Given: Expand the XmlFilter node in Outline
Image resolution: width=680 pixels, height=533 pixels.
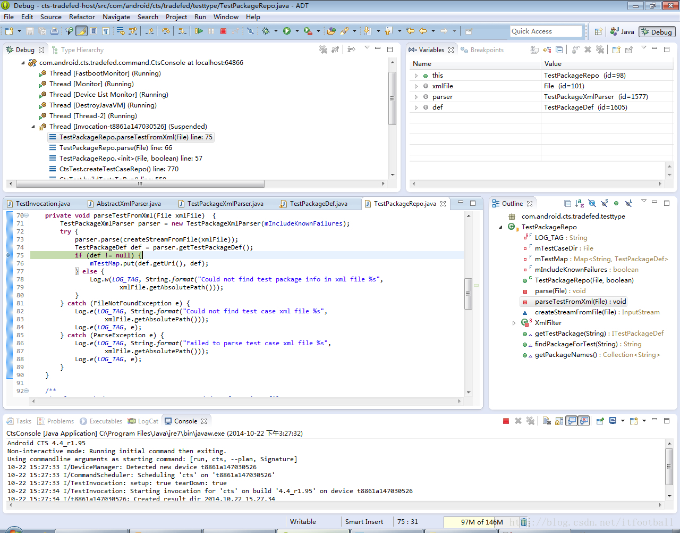Looking at the screenshot, I should point(514,323).
